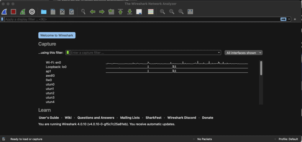
Task: Open Wiki link
Action: click(68, 118)
